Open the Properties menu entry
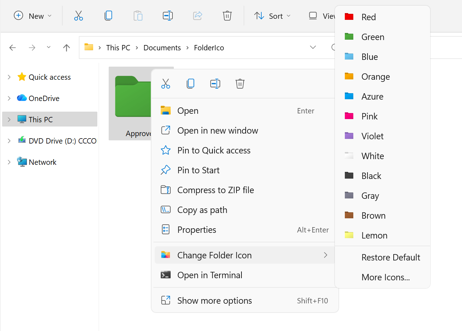Image resolution: width=462 pixels, height=331 pixels. tap(197, 230)
